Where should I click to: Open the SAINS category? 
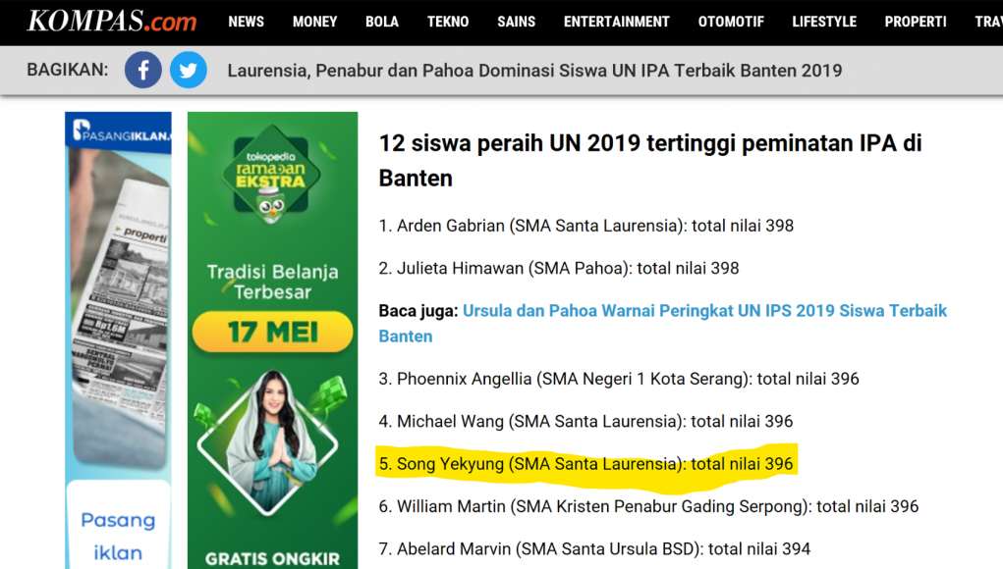coord(517,22)
